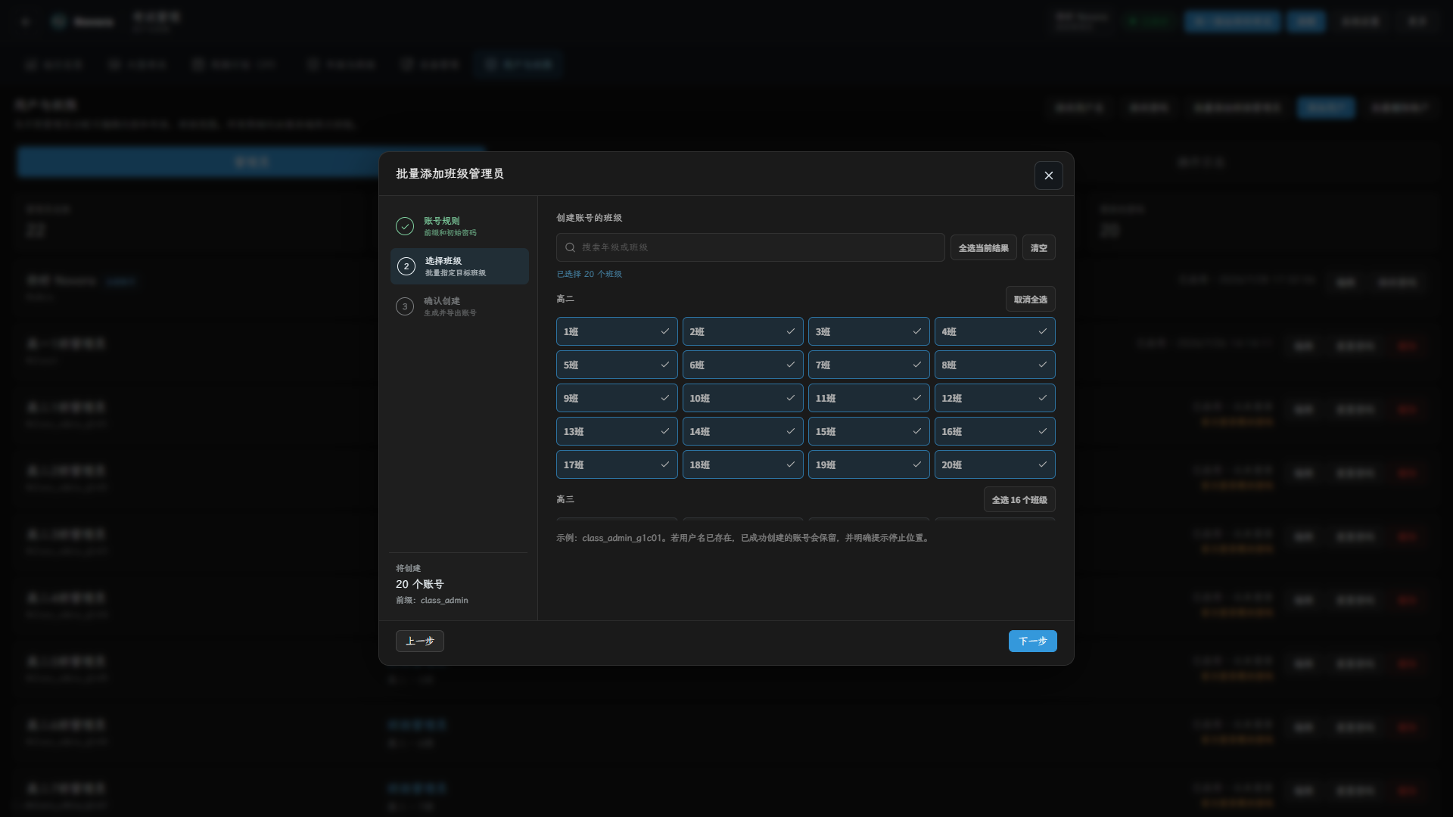The width and height of the screenshot is (1453, 817).
Task: Select step 2 选择班级
Action: 459,266
